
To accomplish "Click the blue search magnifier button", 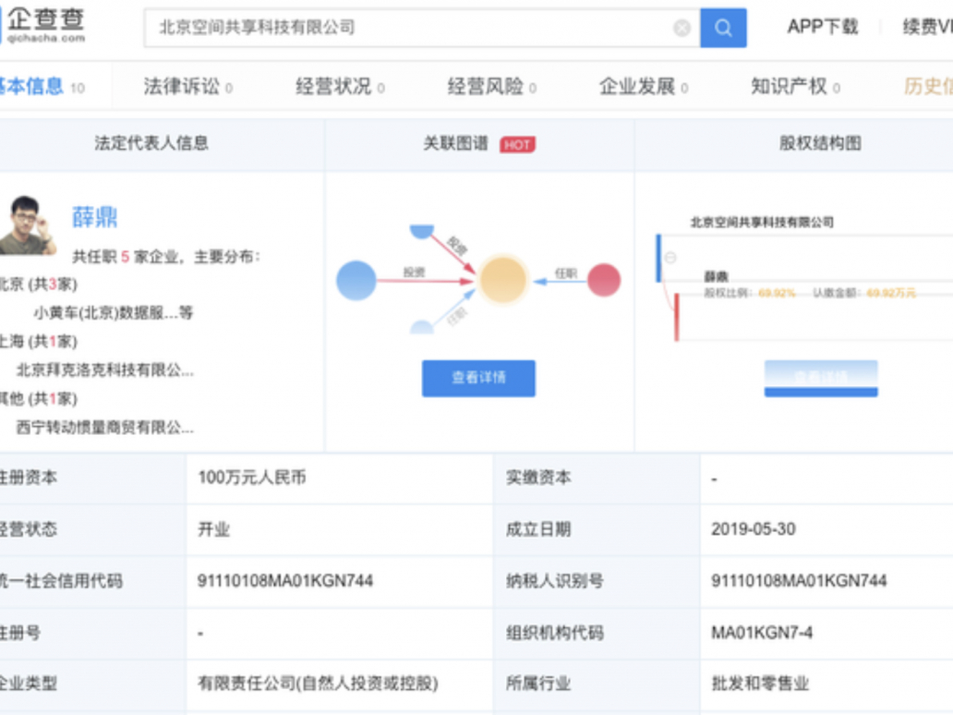I will (x=723, y=28).
